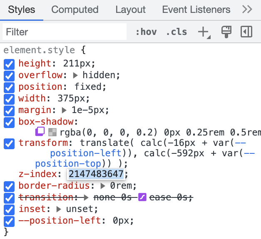Edit the rgba(0, 0, 0, 0.2) shadow value
Viewport: 261px width, 239px height.
[x=109, y=133]
